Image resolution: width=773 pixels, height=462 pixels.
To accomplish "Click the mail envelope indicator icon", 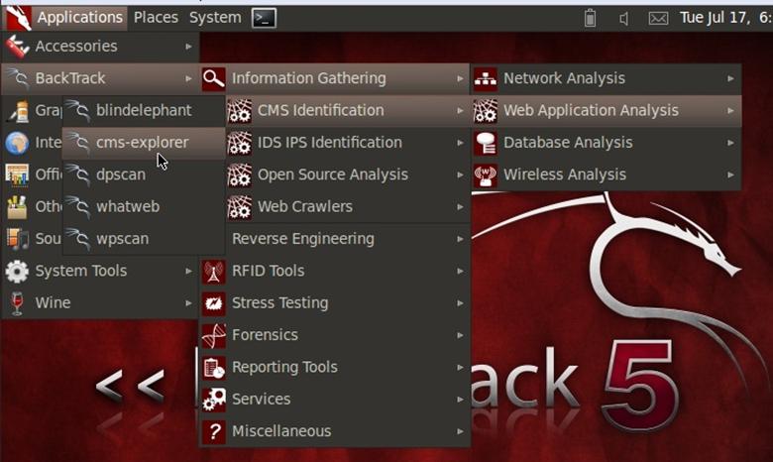I will pyautogui.click(x=658, y=18).
